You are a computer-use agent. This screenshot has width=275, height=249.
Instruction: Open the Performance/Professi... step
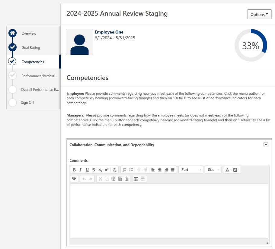(x=40, y=76)
